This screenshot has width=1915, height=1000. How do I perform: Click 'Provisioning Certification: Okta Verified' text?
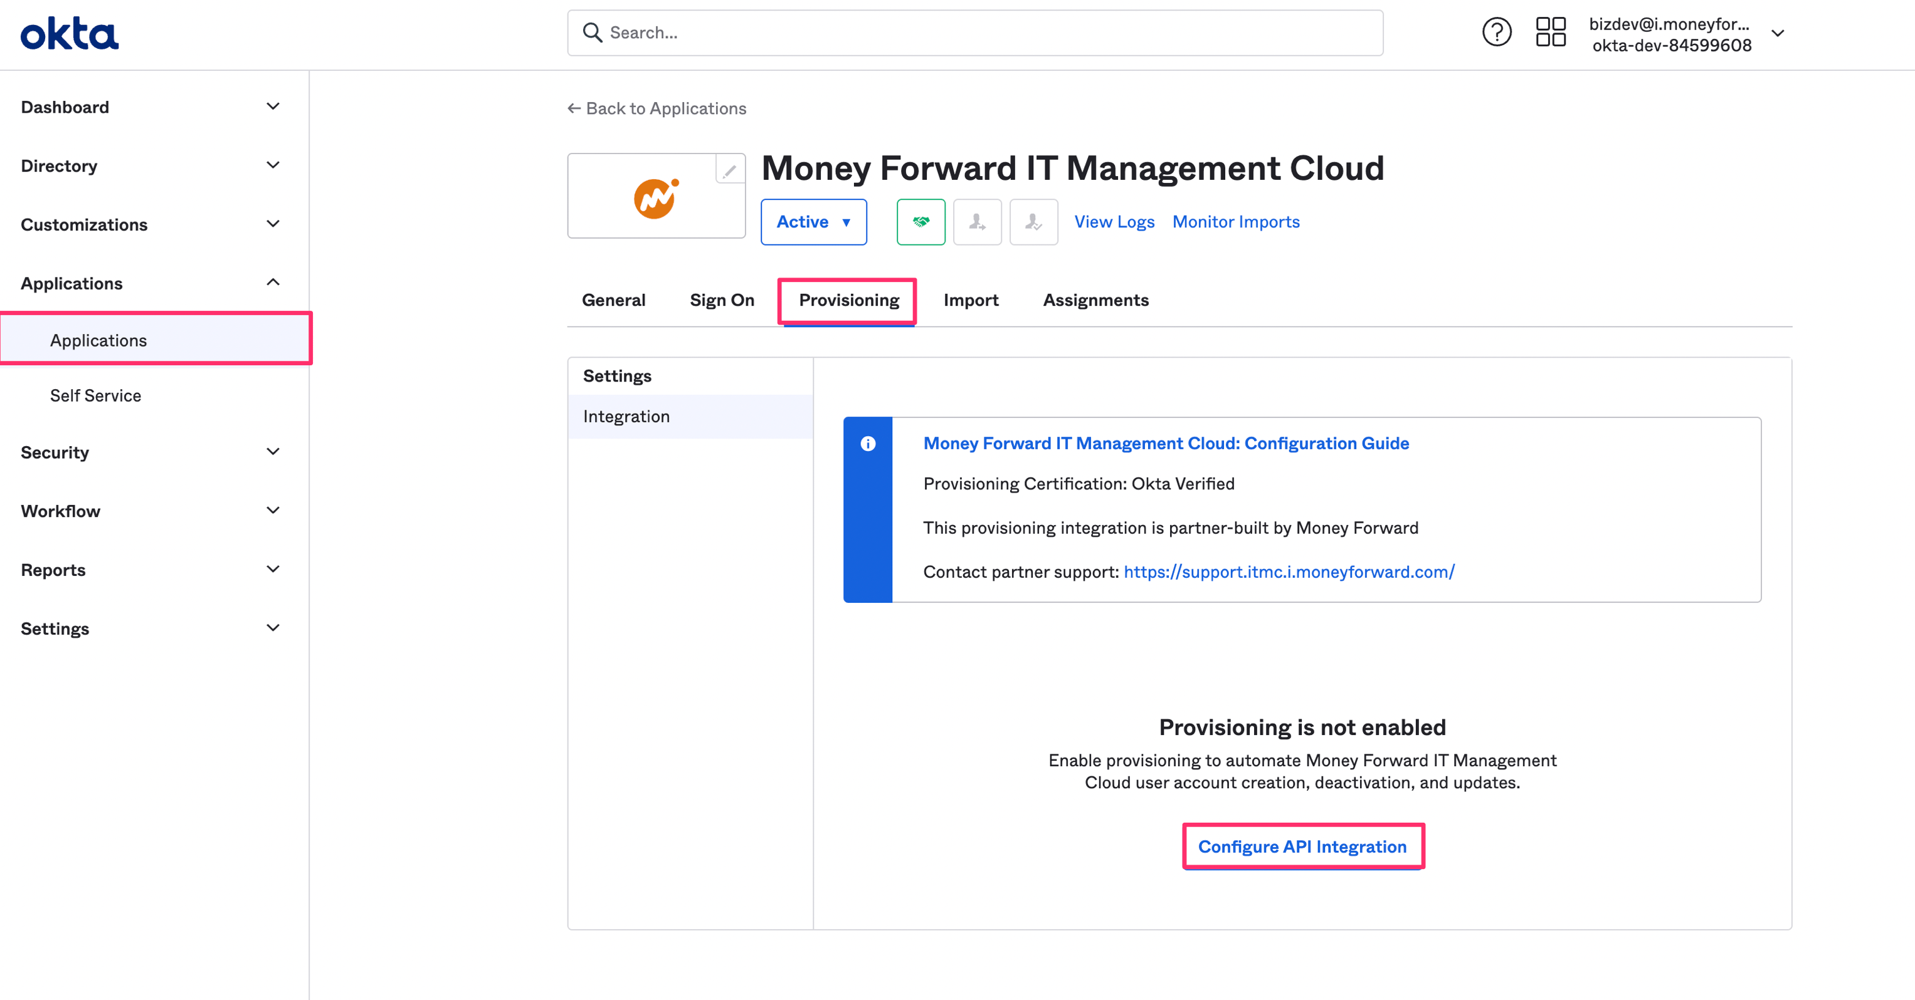pyautogui.click(x=1079, y=484)
